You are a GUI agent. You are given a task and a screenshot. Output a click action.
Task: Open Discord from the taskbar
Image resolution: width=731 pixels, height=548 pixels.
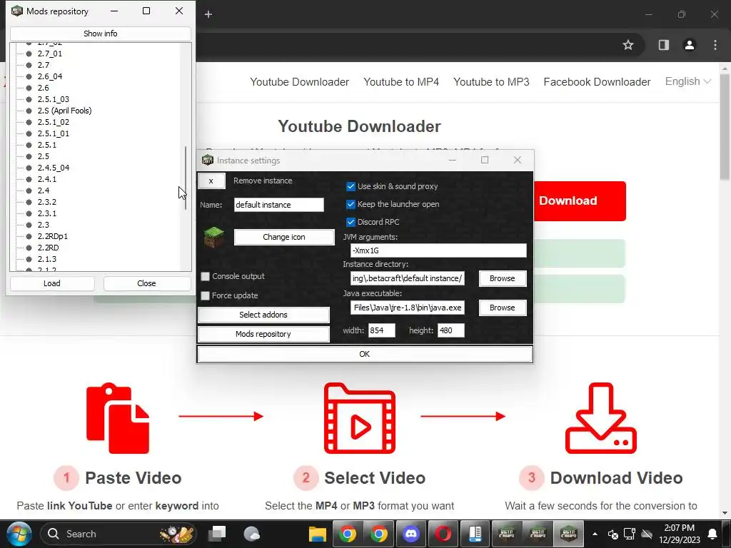(x=411, y=534)
